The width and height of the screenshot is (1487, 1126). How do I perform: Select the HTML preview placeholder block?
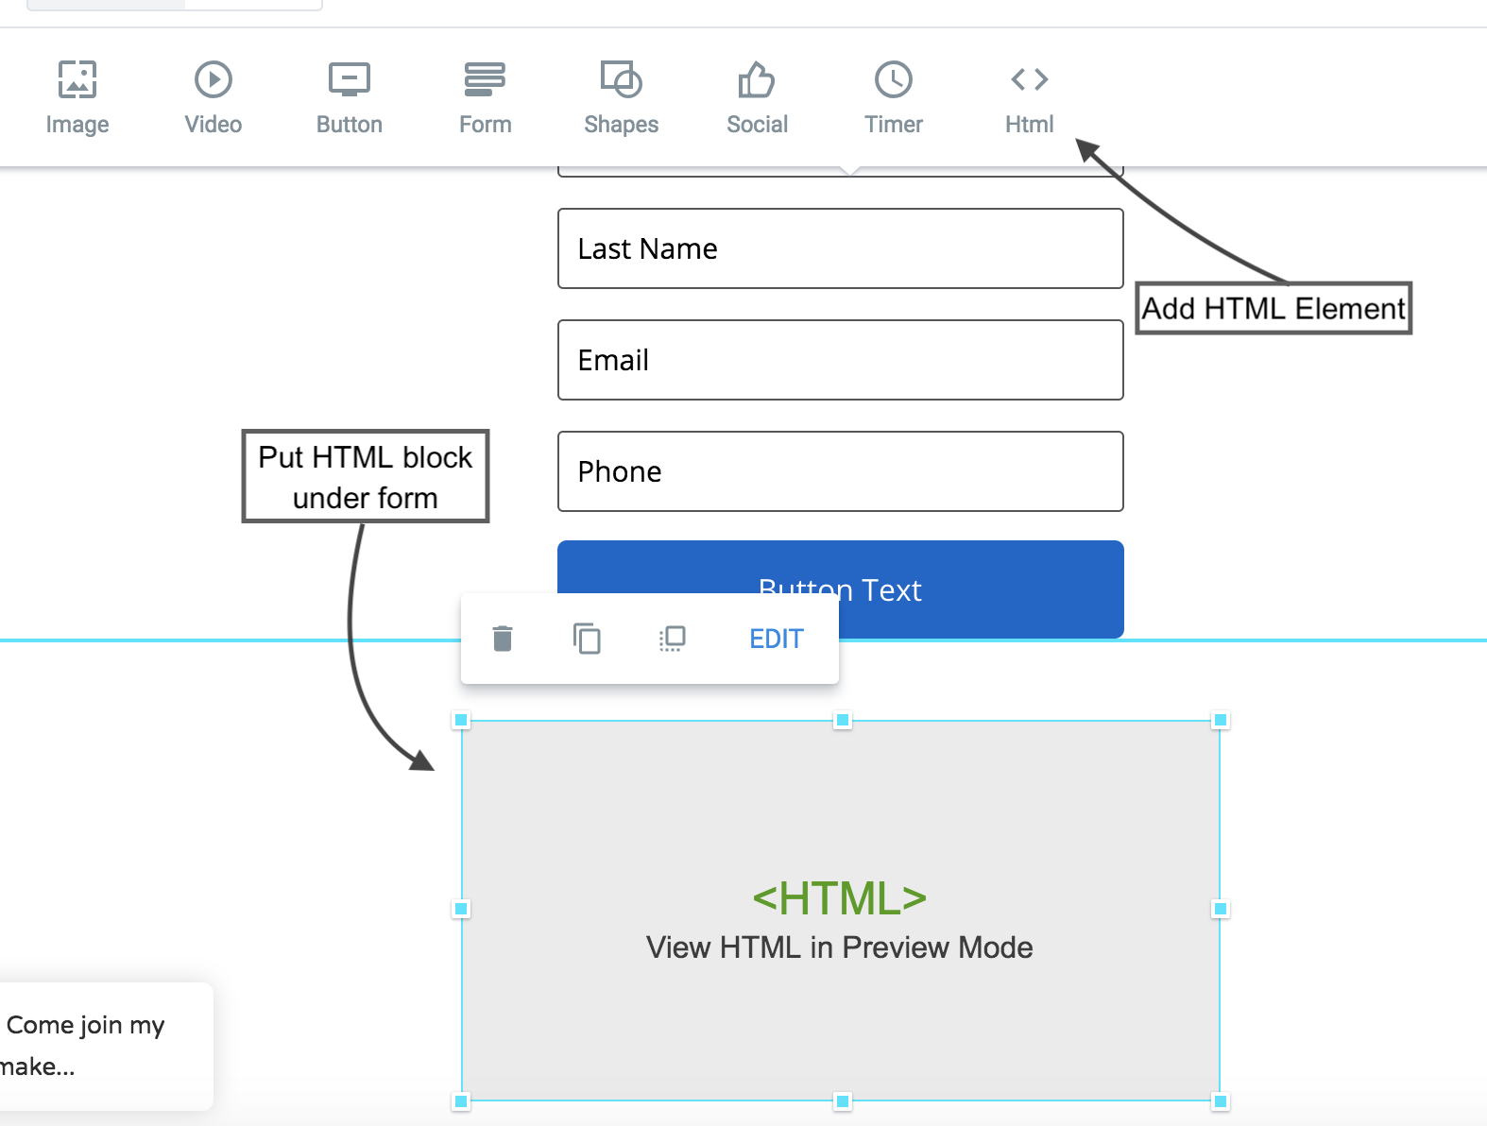840,910
